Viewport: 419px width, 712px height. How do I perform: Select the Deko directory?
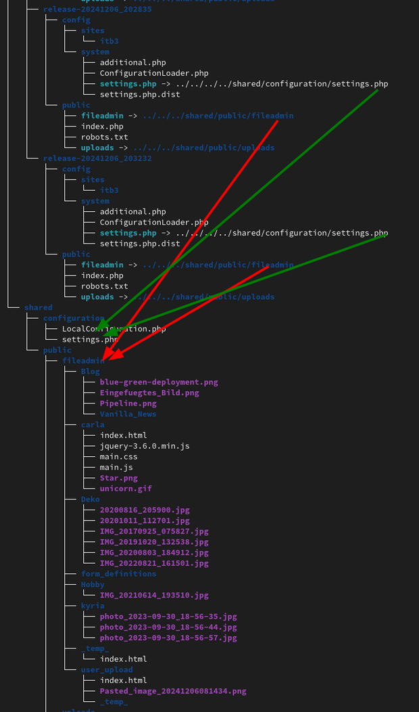pyautogui.click(x=91, y=499)
